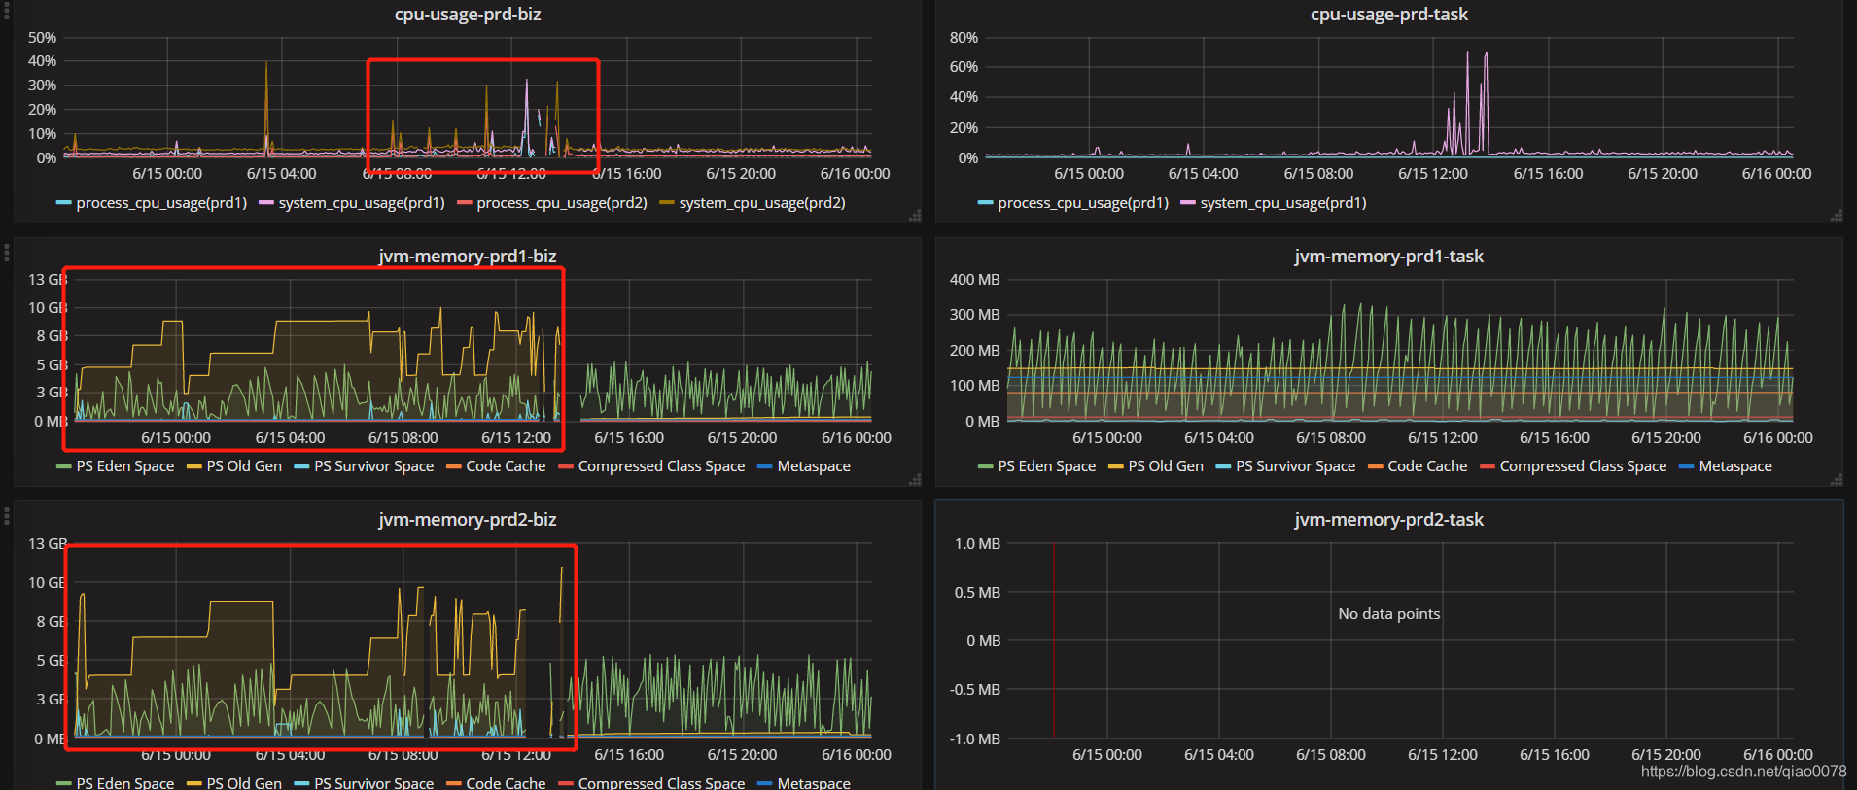Toggle process_cpu_usage(prd1) series in cpu-usage-prd-biz legend

pos(161,203)
